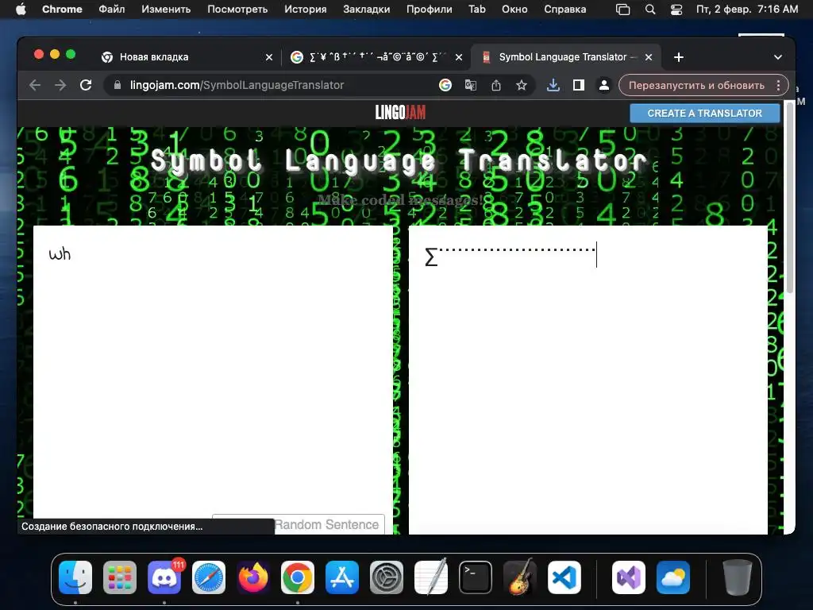Click into the right output text area
This screenshot has width=813, height=610.
tap(588, 380)
